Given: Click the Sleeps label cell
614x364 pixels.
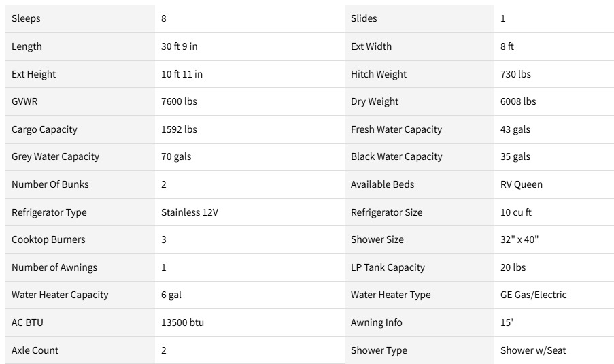Looking at the screenshot, I should (80, 18).
